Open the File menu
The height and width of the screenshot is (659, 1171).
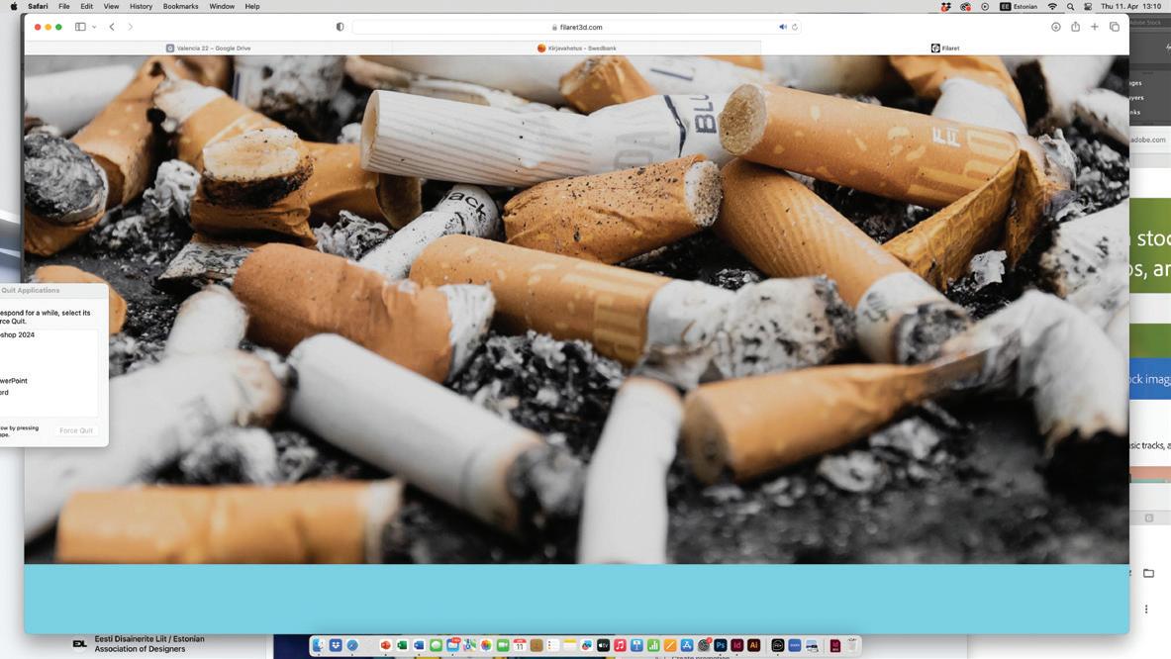[64, 6]
